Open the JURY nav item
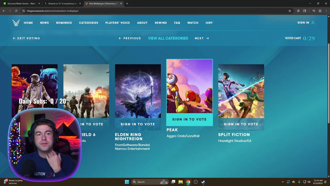330x186 pixels. (209, 23)
